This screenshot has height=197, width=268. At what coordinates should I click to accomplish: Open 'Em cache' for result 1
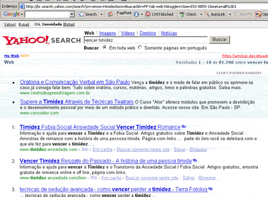tap(103, 150)
